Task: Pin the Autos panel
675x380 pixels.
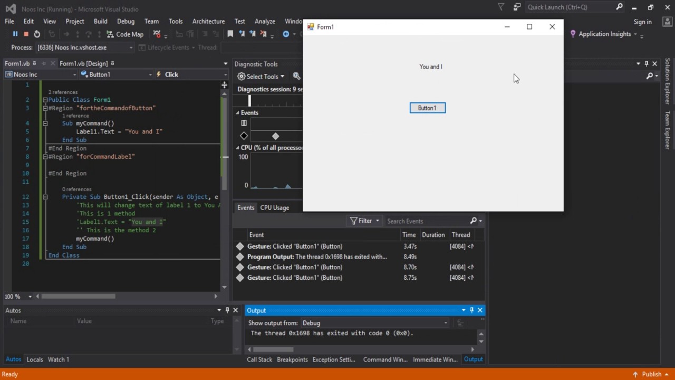Action: point(227,310)
